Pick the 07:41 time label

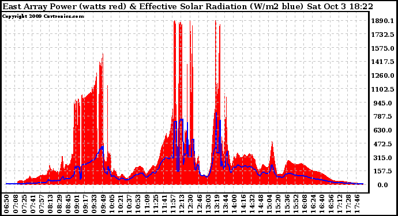tap(33, 203)
